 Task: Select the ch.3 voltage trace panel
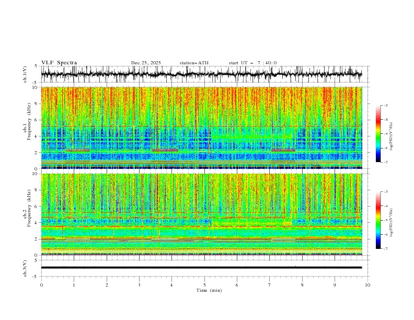tap(205, 268)
